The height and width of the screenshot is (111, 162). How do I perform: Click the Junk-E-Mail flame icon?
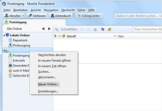coord(10,70)
